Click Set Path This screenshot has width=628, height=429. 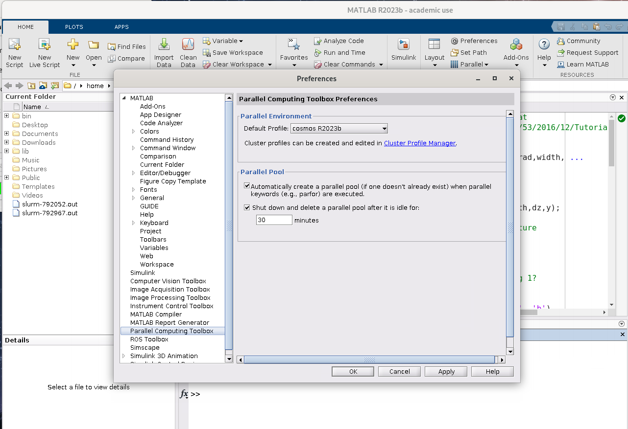[469, 52]
